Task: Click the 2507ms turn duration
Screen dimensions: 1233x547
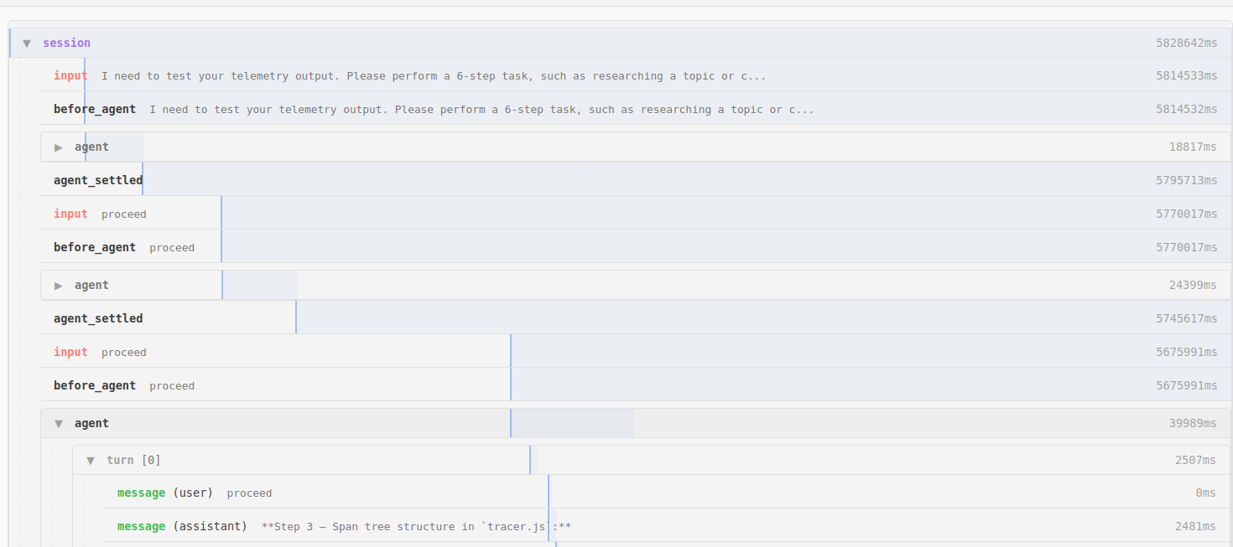Action: coord(1195,460)
